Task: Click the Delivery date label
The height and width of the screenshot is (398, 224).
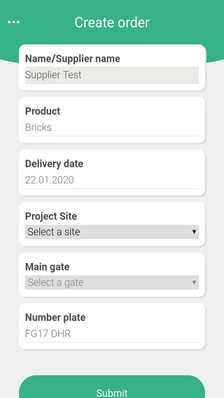Action: [x=54, y=164]
